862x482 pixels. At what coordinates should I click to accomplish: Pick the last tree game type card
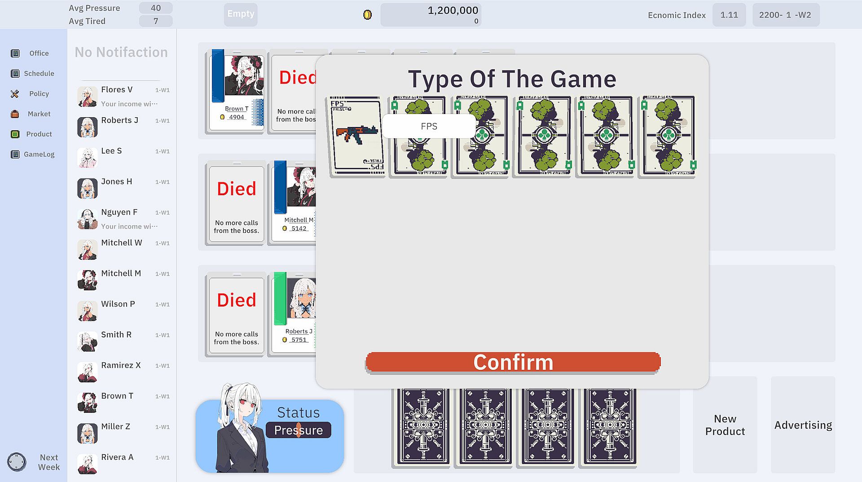coord(668,136)
